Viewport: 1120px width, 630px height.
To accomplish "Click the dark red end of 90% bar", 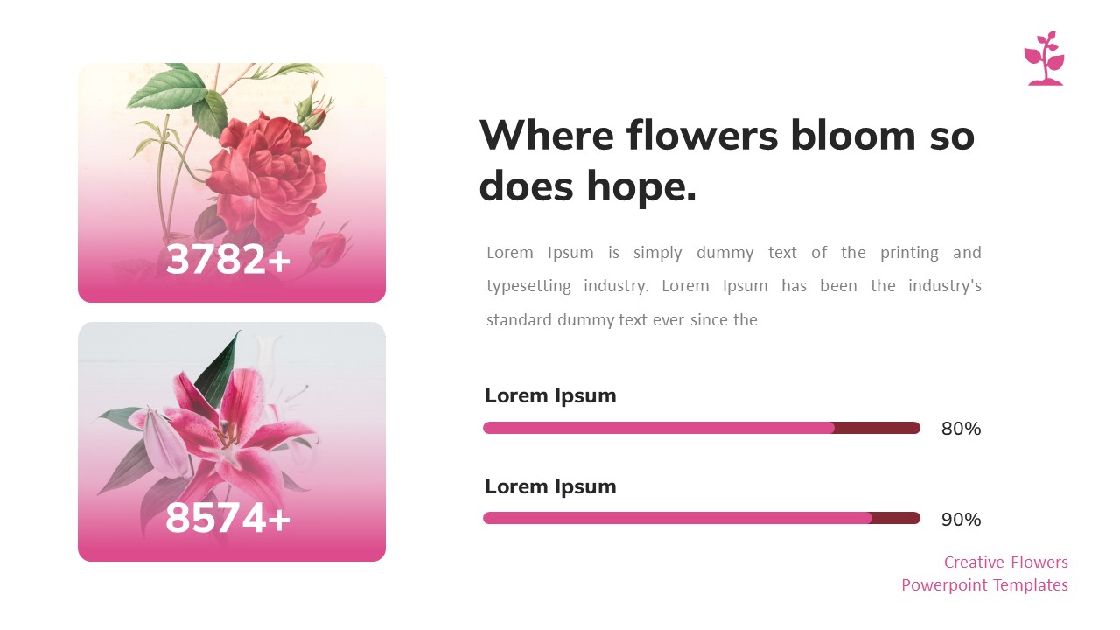I will [896, 518].
